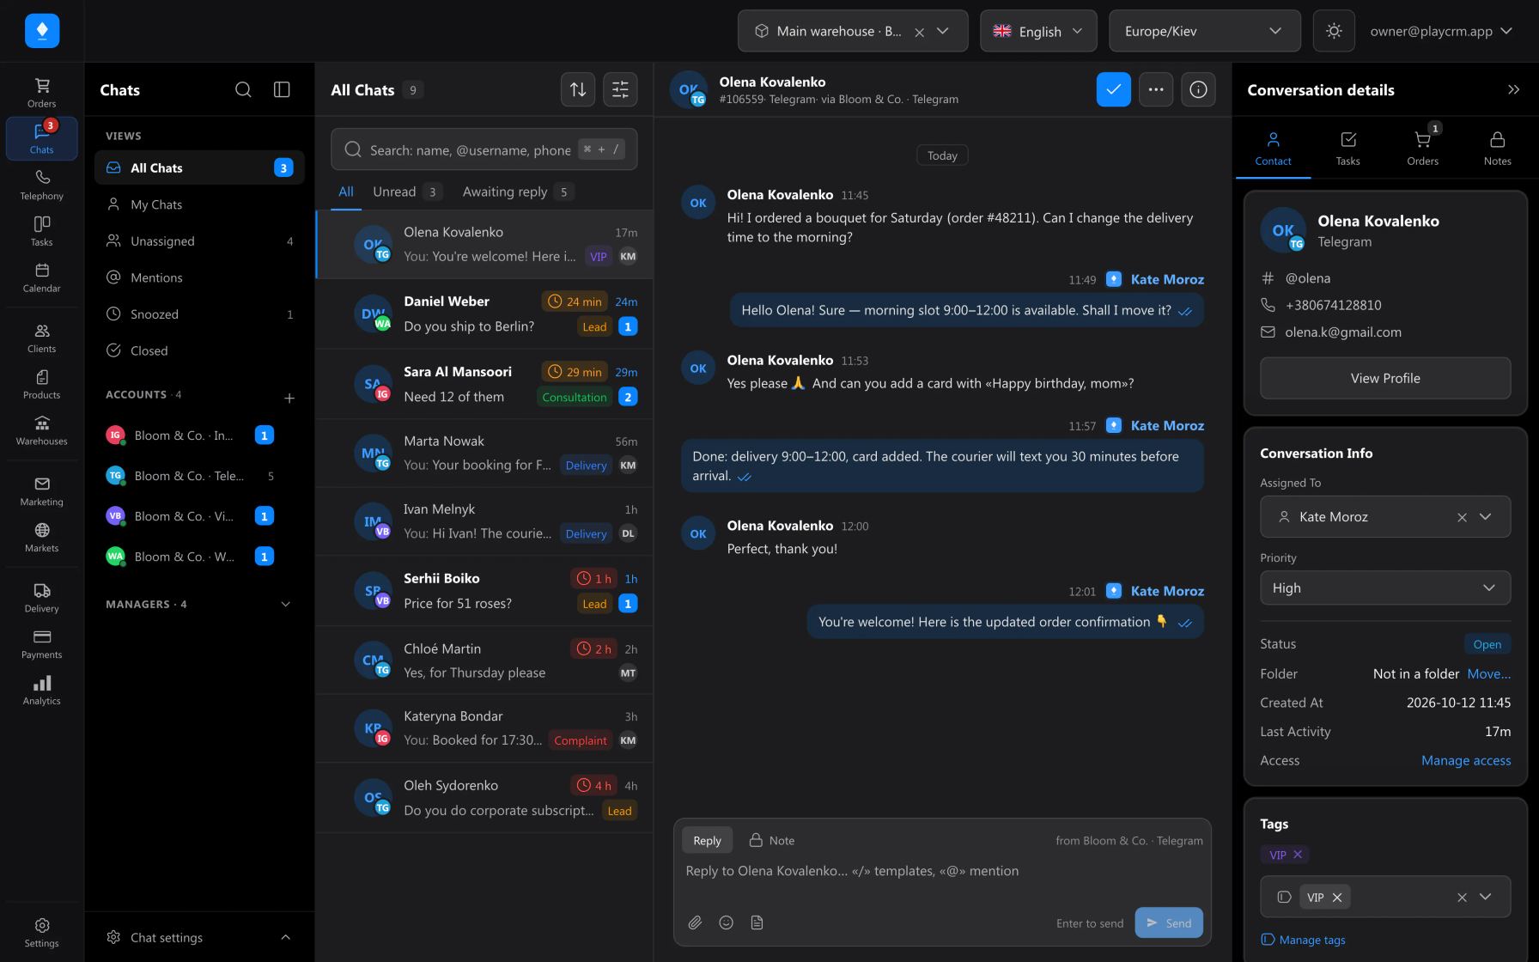Expand the Managers section
The width and height of the screenshot is (1539, 962).
[199, 604]
